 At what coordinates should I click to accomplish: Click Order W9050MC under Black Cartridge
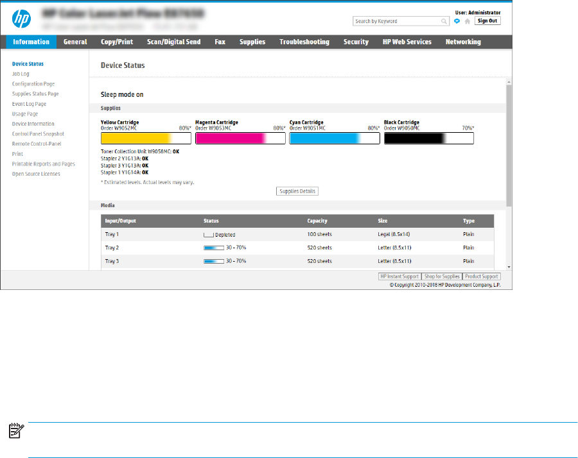[402, 128]
